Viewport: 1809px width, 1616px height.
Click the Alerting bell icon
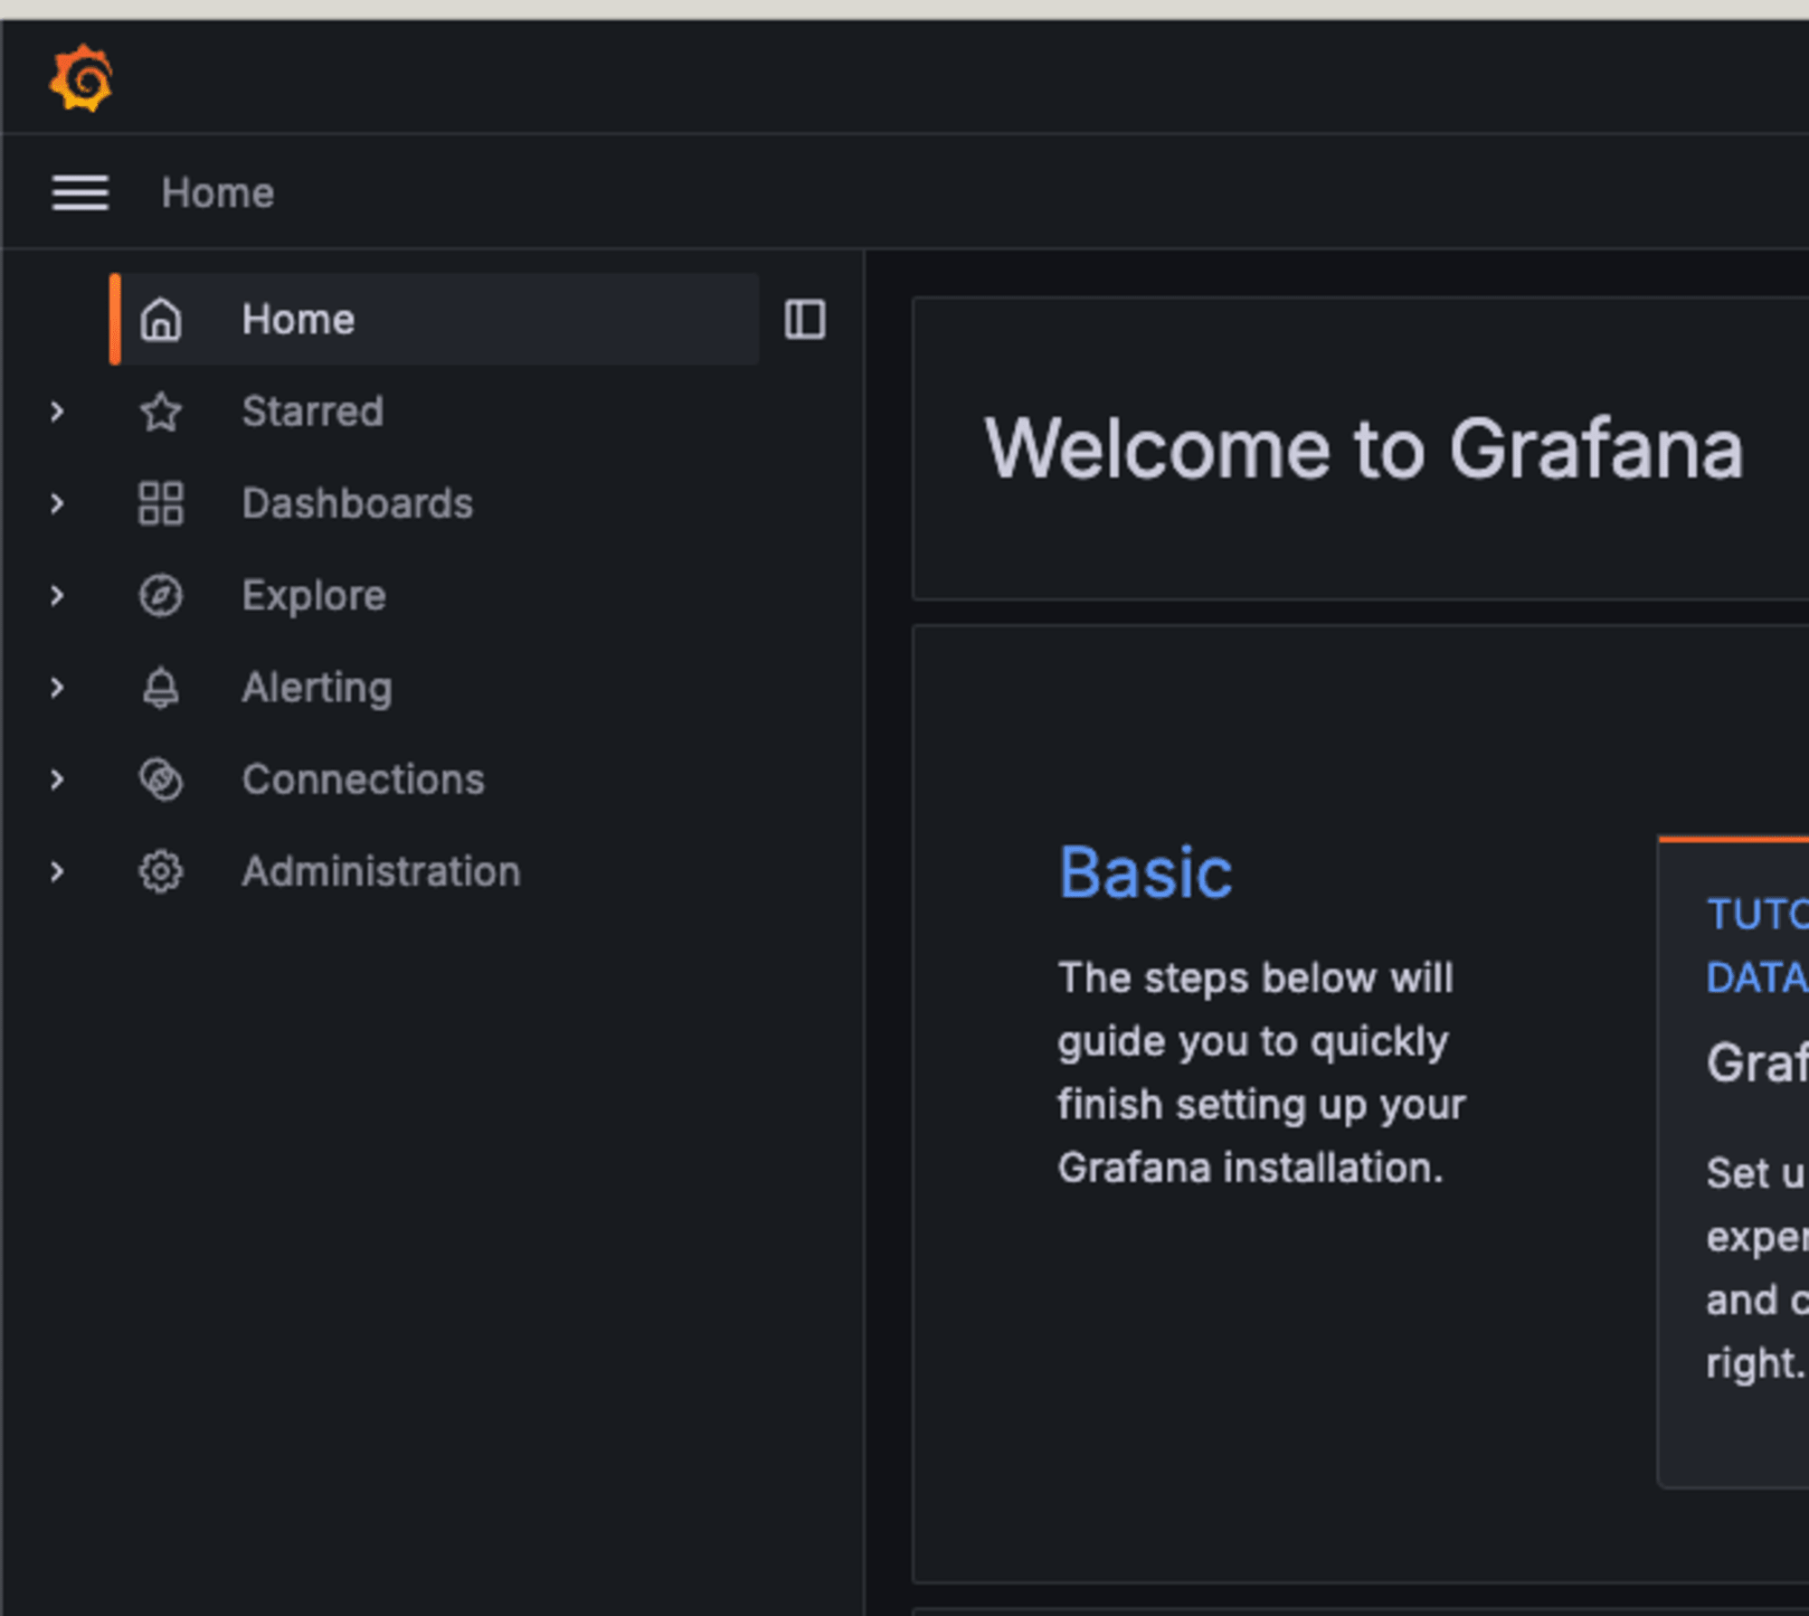click(161, 688)
